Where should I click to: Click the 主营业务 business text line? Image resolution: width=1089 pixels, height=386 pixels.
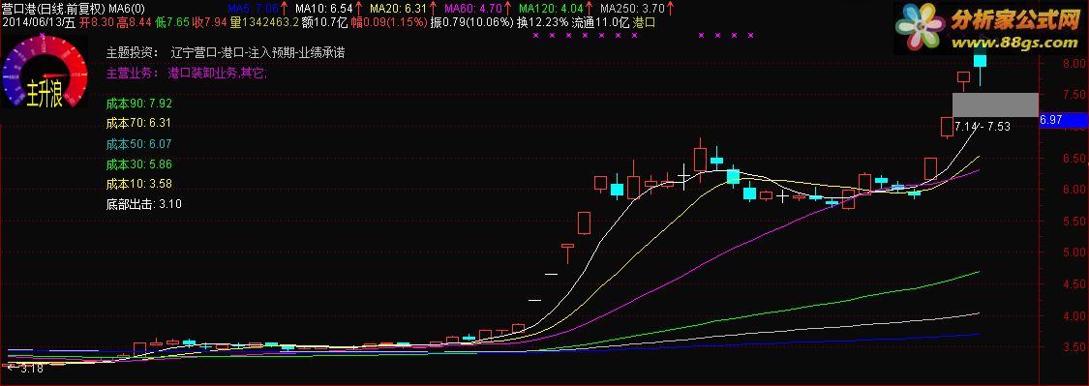pyautogui.click(x=186, y=73)
